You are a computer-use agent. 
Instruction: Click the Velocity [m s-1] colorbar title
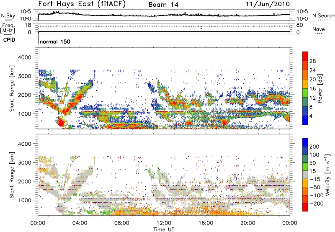pos(327,175)
